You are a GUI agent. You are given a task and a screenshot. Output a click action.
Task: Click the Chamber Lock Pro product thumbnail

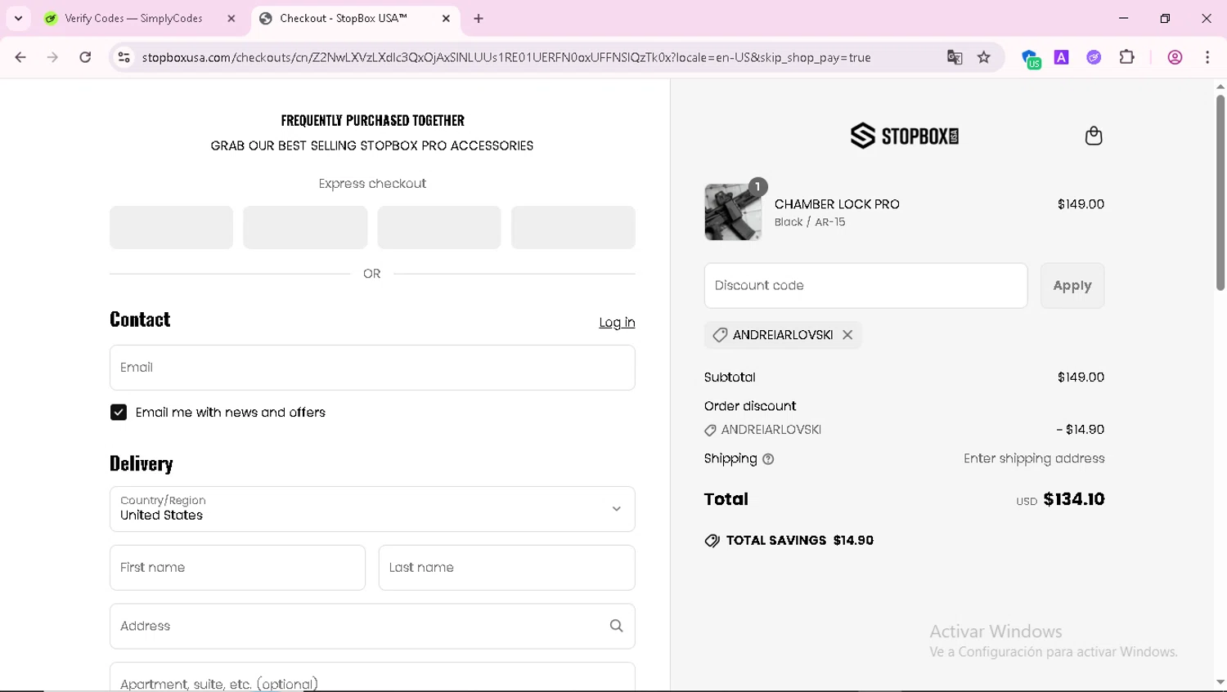(x=733, y=212)
